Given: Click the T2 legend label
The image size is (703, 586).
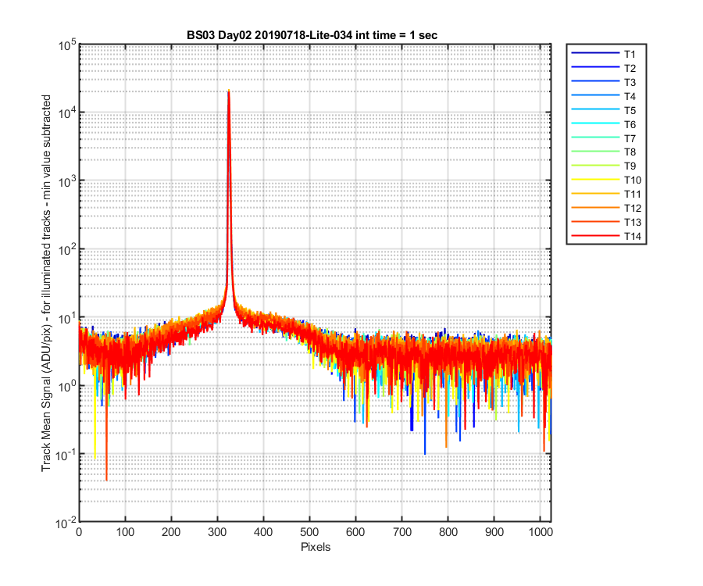Looking at the screenshot, I should [630, 68].
